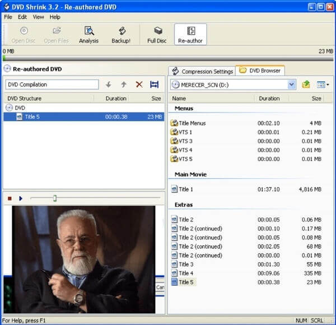Click the set start/end frames icon
The width and height of the screenshot is (336, 325).
click(155, 84)
